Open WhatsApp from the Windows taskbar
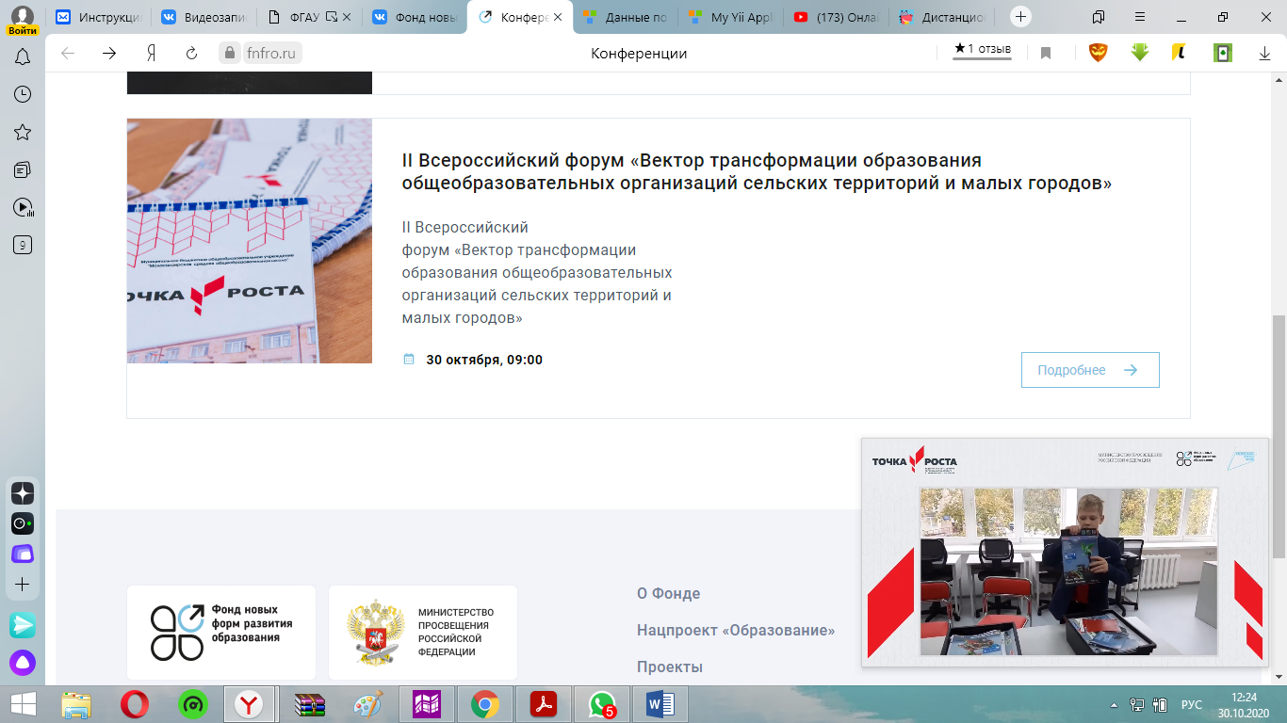The height and width of the screenshot is (723, 1287). click(x=601, y=704)
